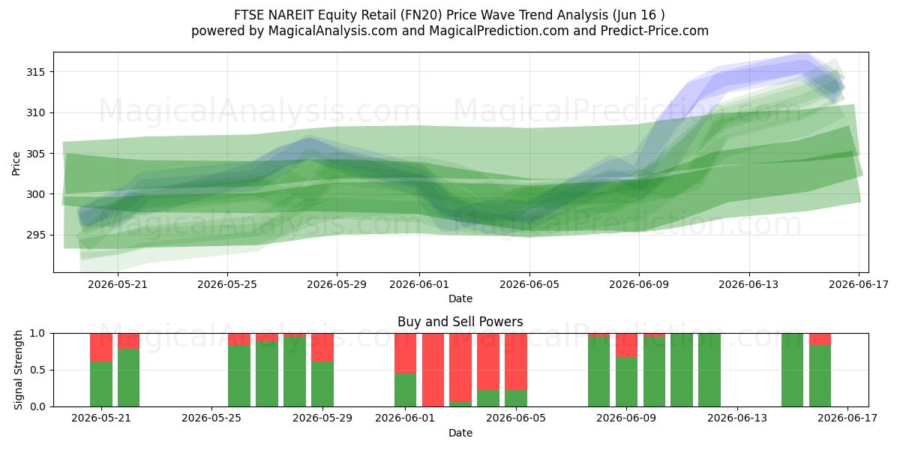
Task: Click the 310 price tick label
Action: pos(37,112)
